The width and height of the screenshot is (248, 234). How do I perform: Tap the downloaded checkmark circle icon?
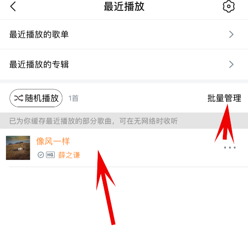click(x=41, y=155)
